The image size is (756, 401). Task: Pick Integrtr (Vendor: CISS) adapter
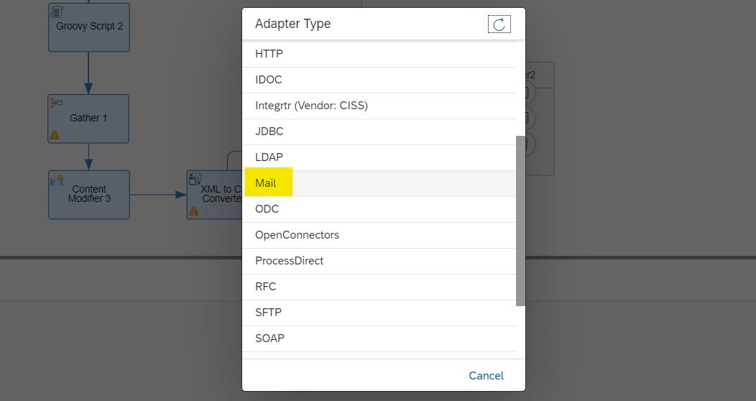point(379,106)
